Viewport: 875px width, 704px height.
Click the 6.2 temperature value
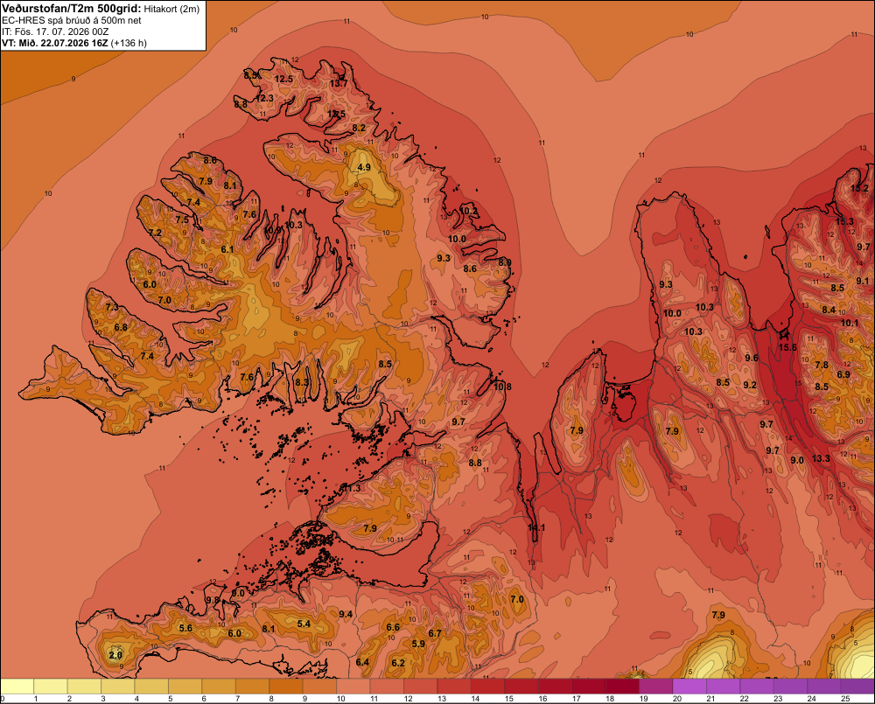[x=398, y=663]
